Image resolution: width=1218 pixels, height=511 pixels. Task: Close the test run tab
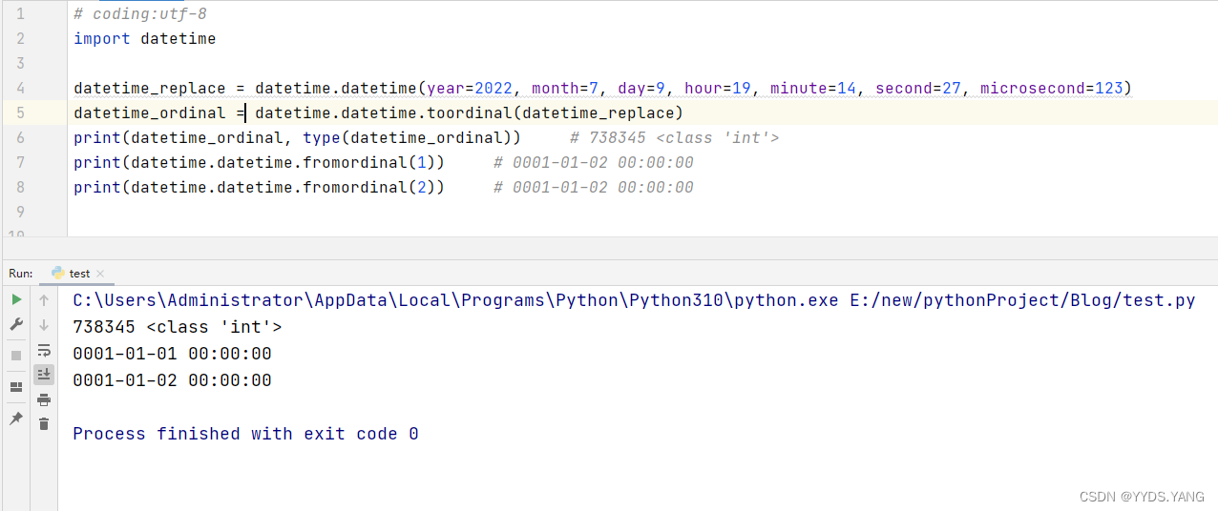tap(100, 274)
